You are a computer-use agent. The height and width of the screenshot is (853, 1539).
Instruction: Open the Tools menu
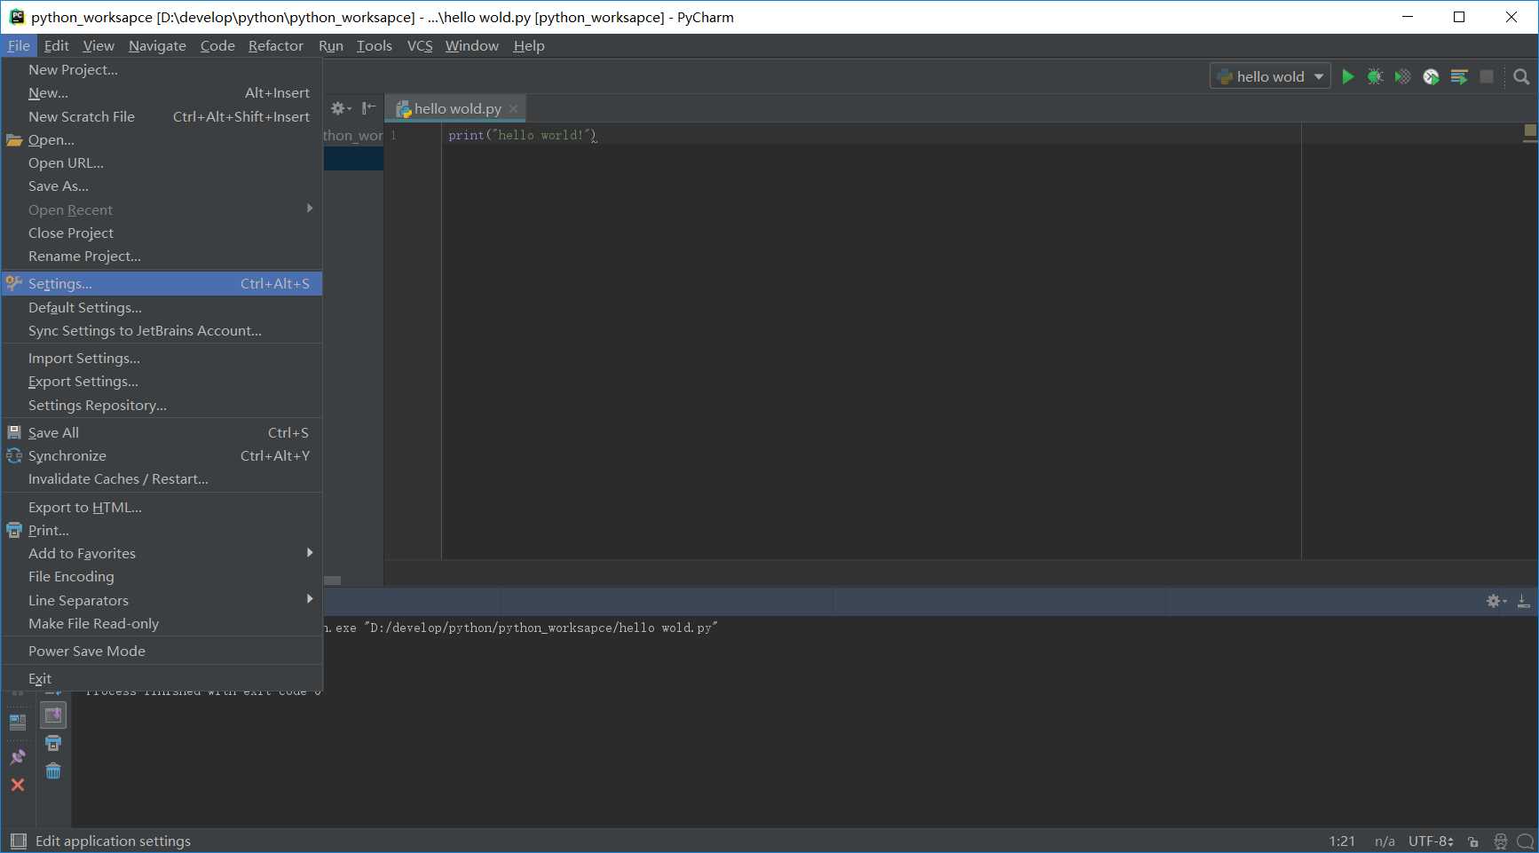(x=375, y=45)
